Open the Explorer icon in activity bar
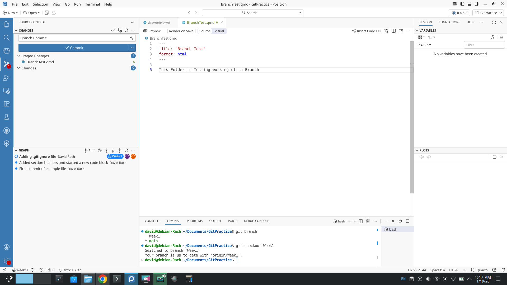 pyautogui.click(x=7, y=24)
